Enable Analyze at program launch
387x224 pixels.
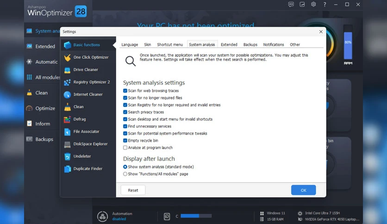click(x=125, y=148)
